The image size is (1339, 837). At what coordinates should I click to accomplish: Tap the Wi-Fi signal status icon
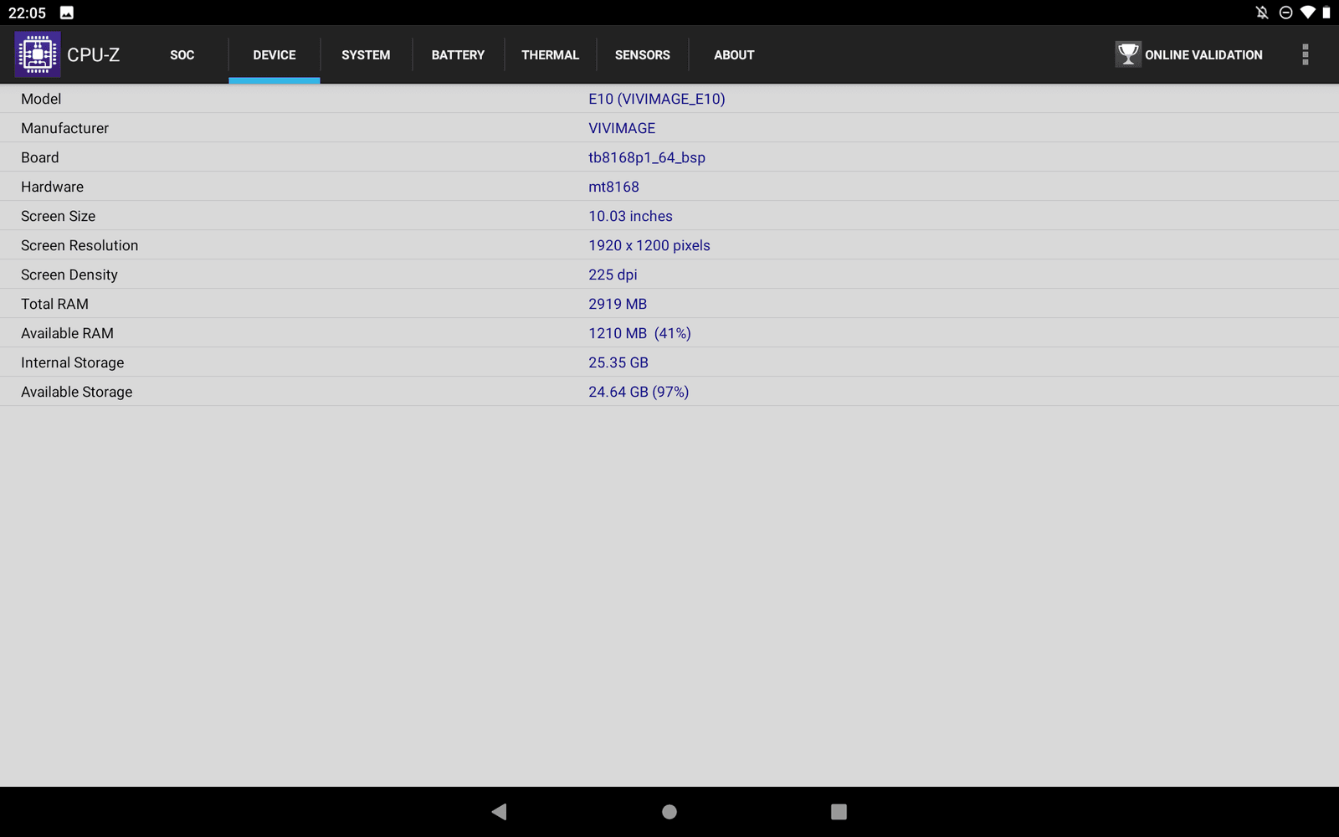point(1307,13)
